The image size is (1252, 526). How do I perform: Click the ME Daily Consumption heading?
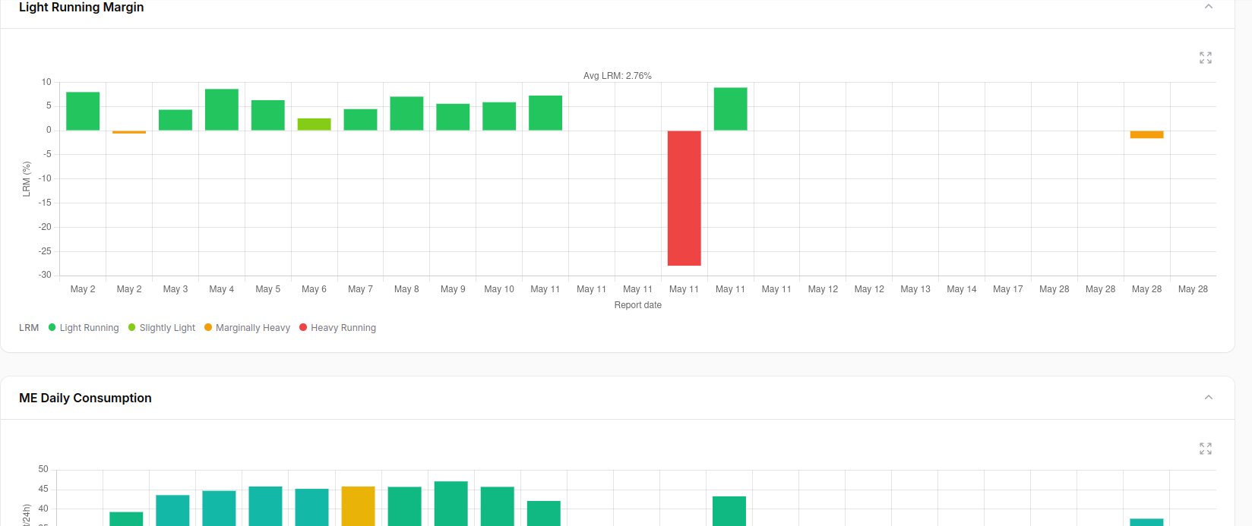point(85,398)
